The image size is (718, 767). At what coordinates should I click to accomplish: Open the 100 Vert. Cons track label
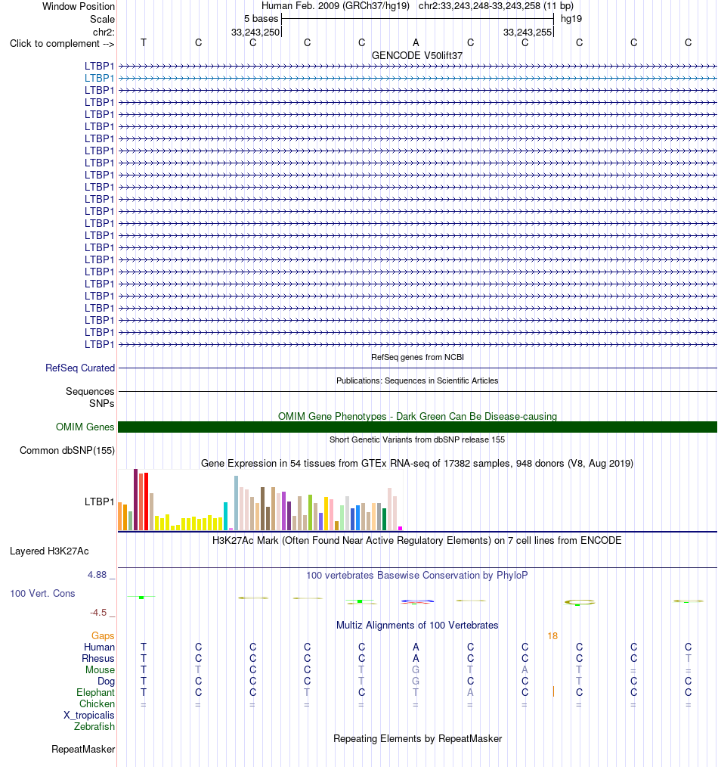pyautogui.click(x=42, y=593)
